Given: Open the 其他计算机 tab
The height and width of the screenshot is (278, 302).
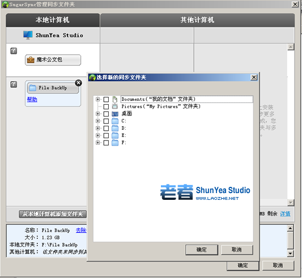Looking at the screenshot, I should tap(197, 20).
